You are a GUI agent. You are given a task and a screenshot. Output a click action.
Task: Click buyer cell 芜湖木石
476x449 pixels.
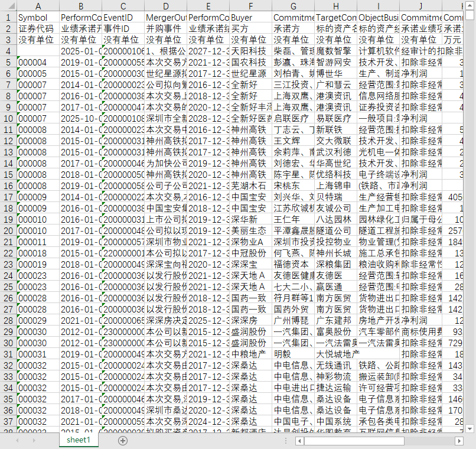tap(251, 186)
